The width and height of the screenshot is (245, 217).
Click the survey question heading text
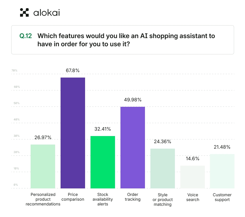(126, 40)
